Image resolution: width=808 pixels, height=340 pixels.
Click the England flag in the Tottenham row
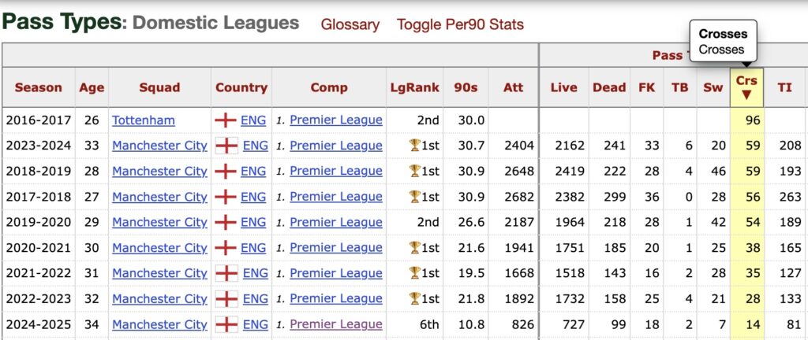point(226,120)
